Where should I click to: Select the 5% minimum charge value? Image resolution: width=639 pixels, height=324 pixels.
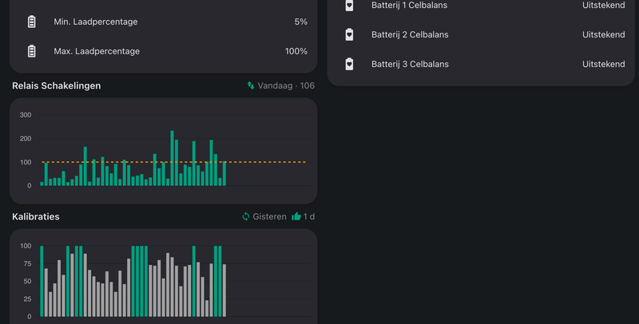[301, 22]
